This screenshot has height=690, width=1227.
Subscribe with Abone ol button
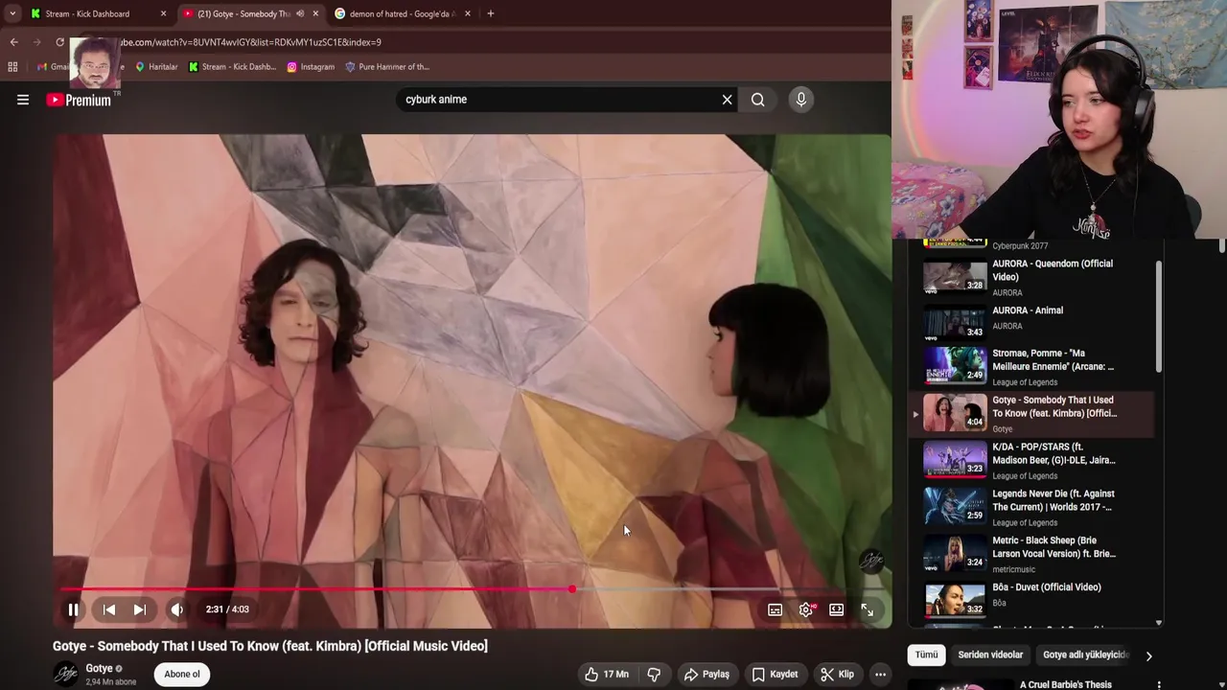click(x=182, y=674)
